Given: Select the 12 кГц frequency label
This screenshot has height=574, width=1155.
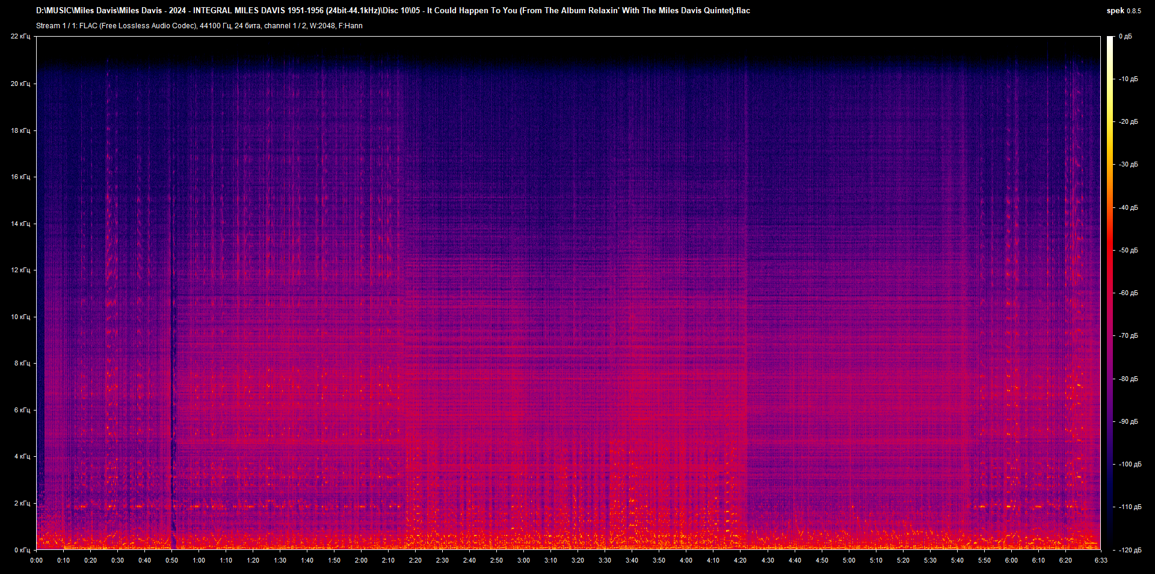Looking at the screenshot, I should tap(20, 270).
